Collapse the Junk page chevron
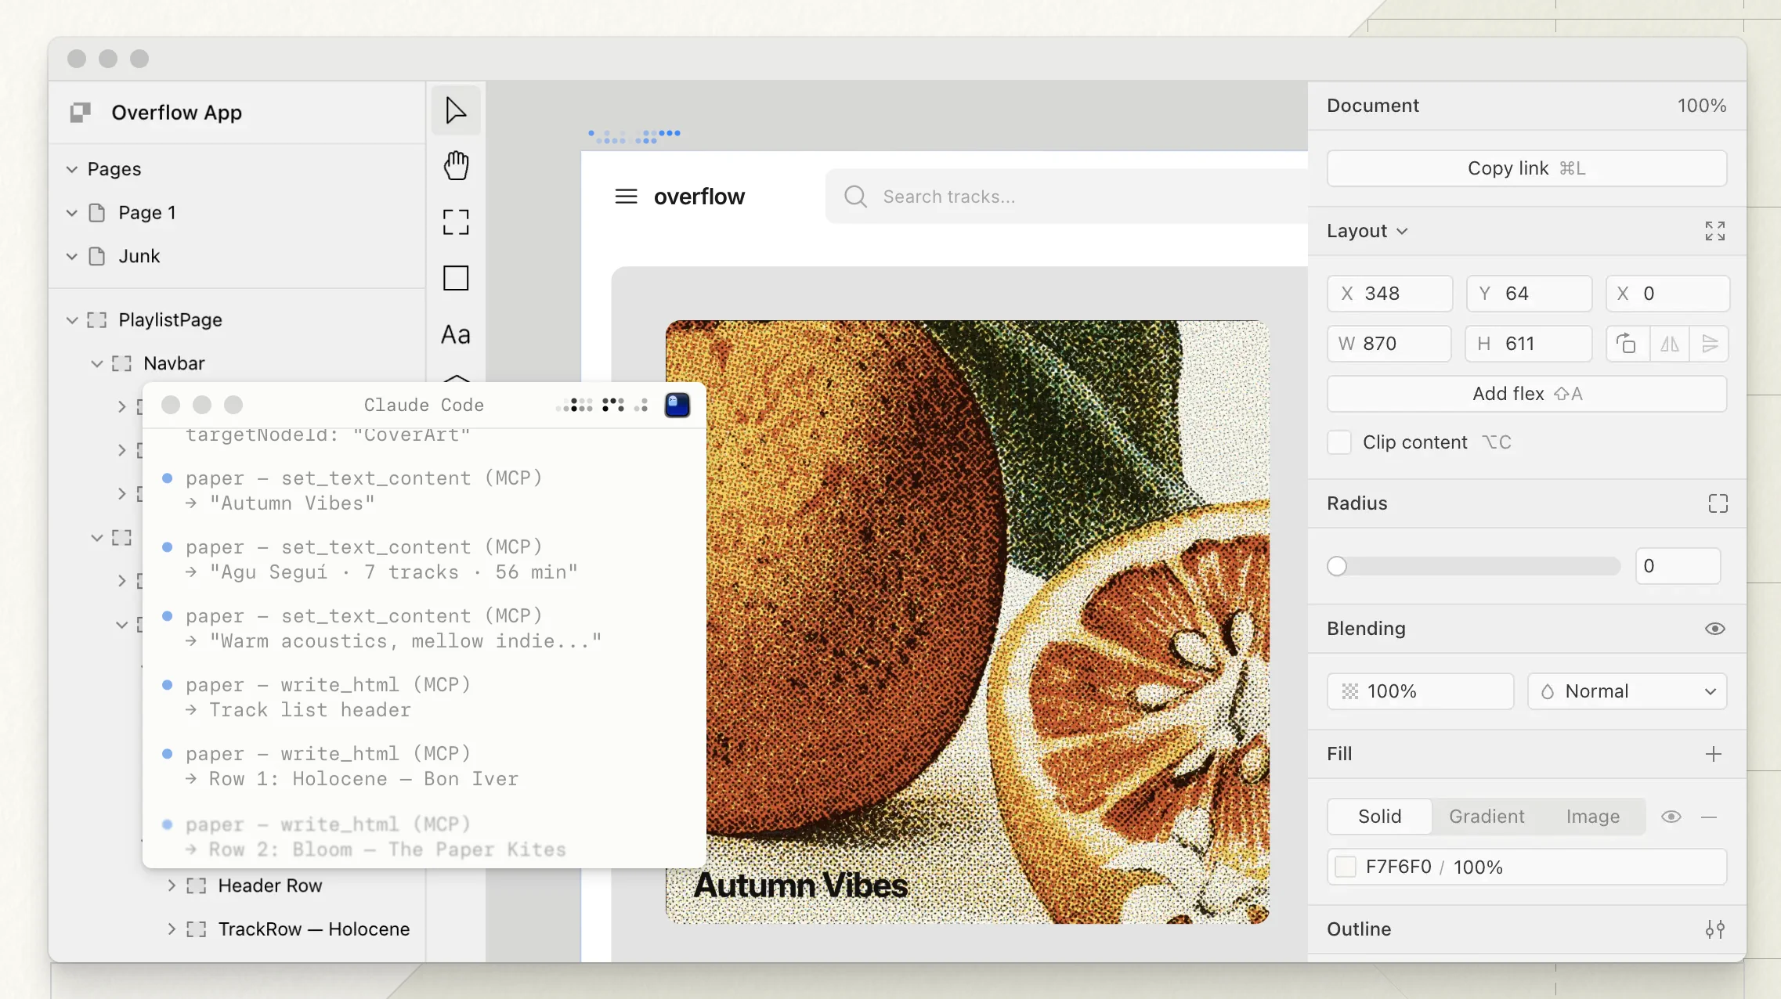The height and width of the screenshot is (999, 1781). tap(72, 257)
